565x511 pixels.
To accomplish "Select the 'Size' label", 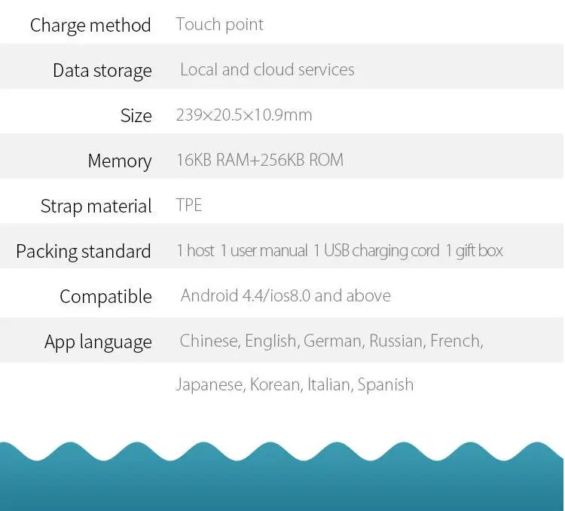I will 136,115.
